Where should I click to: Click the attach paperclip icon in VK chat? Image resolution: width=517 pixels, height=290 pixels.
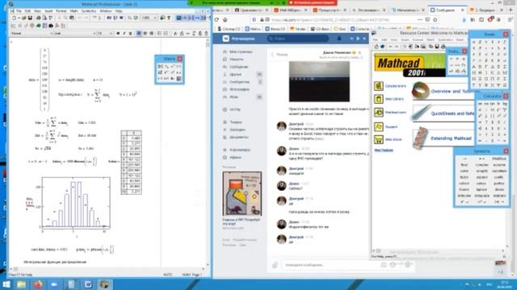pos(275,265)
